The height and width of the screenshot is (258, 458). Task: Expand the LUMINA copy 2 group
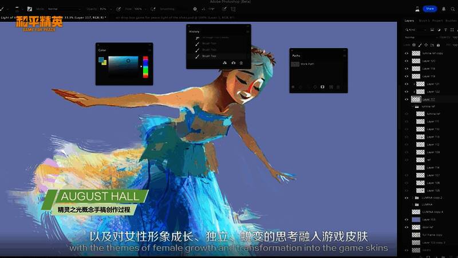pos(413,197)
